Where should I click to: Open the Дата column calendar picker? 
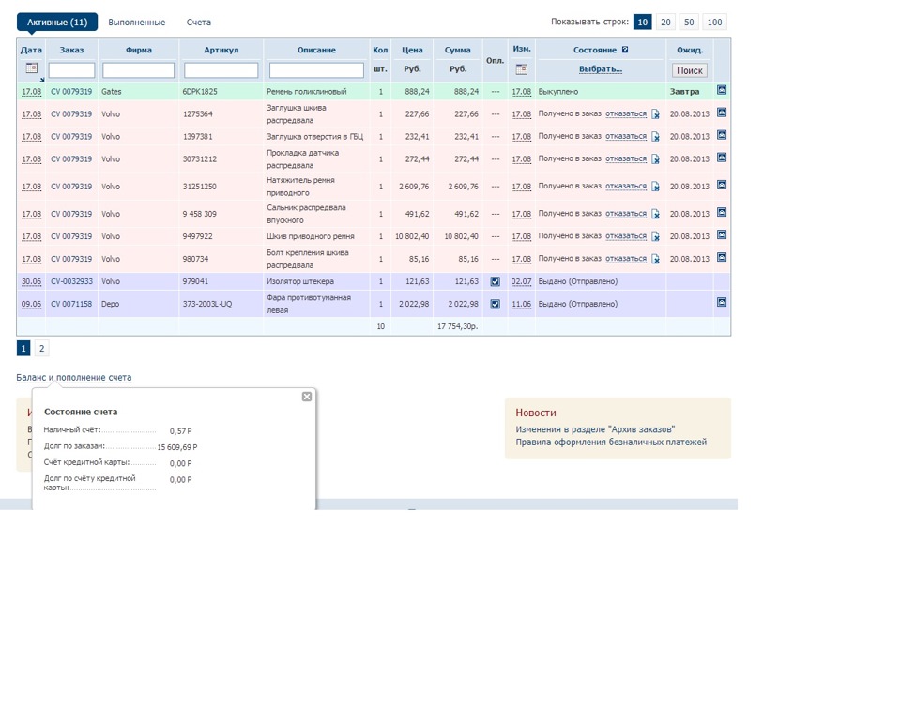point(31,68)
